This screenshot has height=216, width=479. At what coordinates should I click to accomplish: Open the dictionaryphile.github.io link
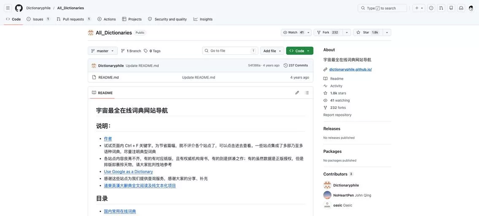point(350,70)
